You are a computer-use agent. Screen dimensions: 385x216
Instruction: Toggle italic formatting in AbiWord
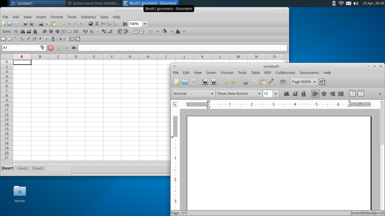[295, 94]
